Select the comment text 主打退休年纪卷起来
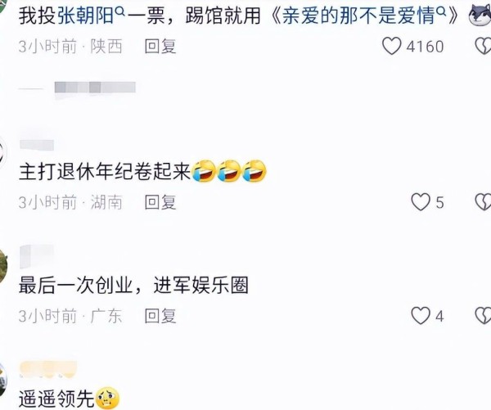 pyautogui.click(x=105, y=172)
